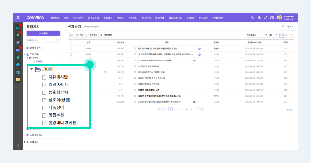Screen dimensions: 311x163
Task: Open mail icon in dark sidebar
Action: pos(18,27)
